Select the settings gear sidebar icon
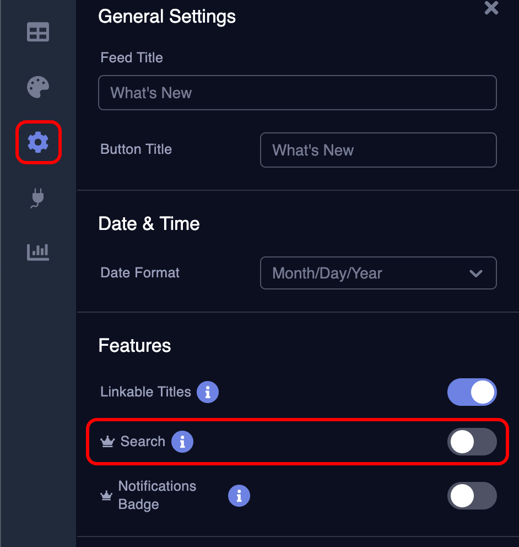 (38, 142)
